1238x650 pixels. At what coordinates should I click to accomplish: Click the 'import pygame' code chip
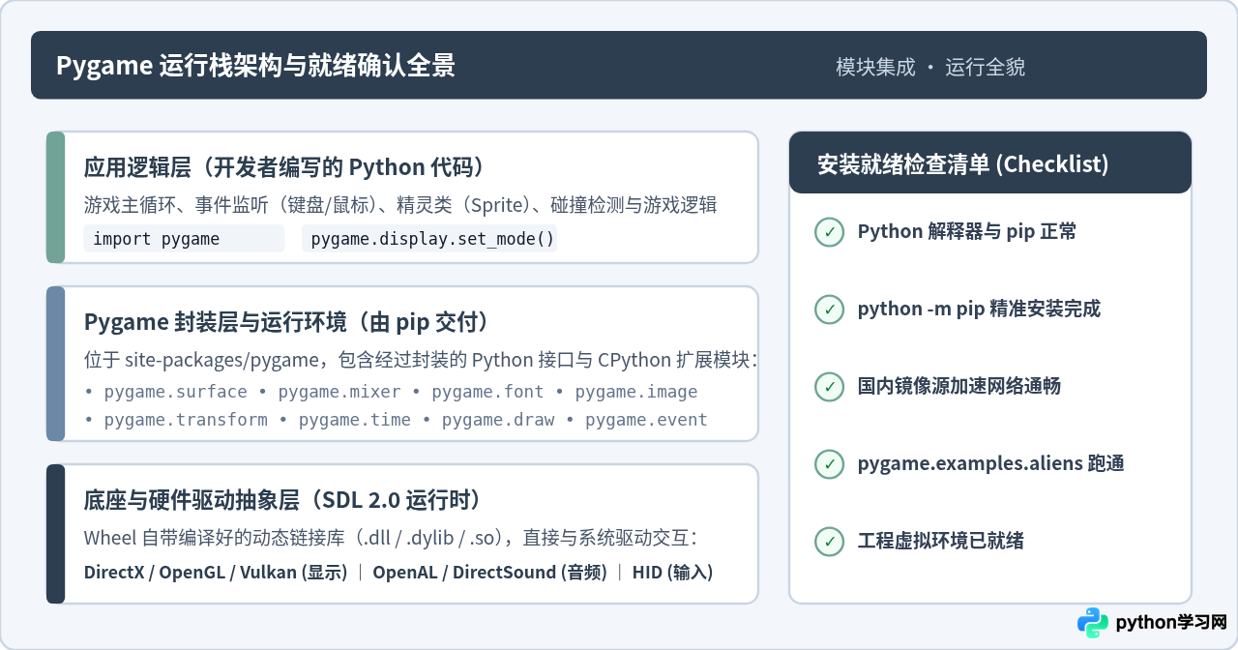pyautogui.click(x=184, y=239)
